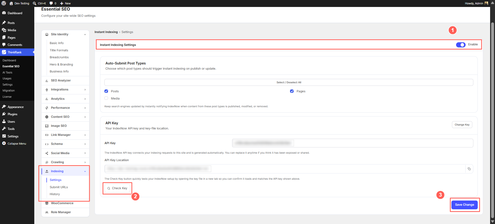
Task: Click the WooCommerce store icon
Action: 47,203
